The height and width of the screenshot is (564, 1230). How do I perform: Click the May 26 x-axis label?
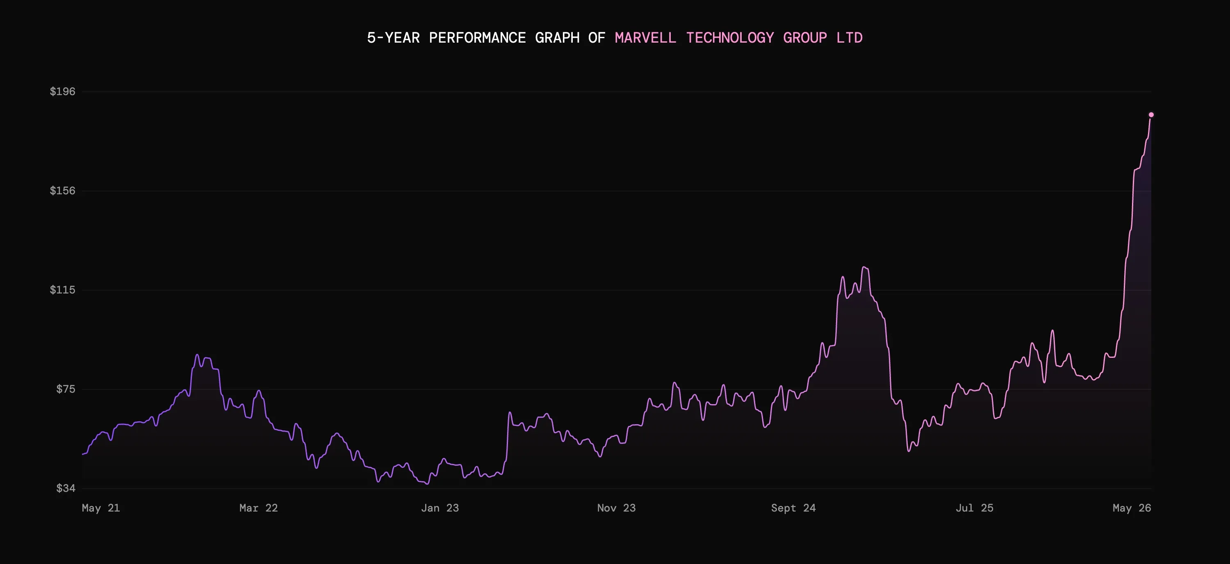[1132, 508]
